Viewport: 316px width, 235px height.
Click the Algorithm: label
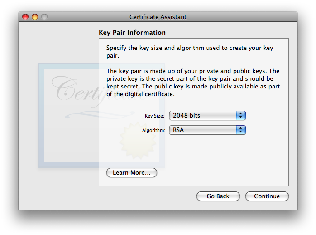point(153,130)
